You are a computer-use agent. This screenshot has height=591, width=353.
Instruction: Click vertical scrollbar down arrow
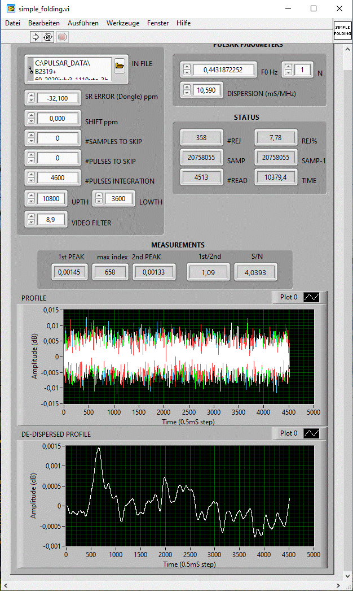pos(348,576)
